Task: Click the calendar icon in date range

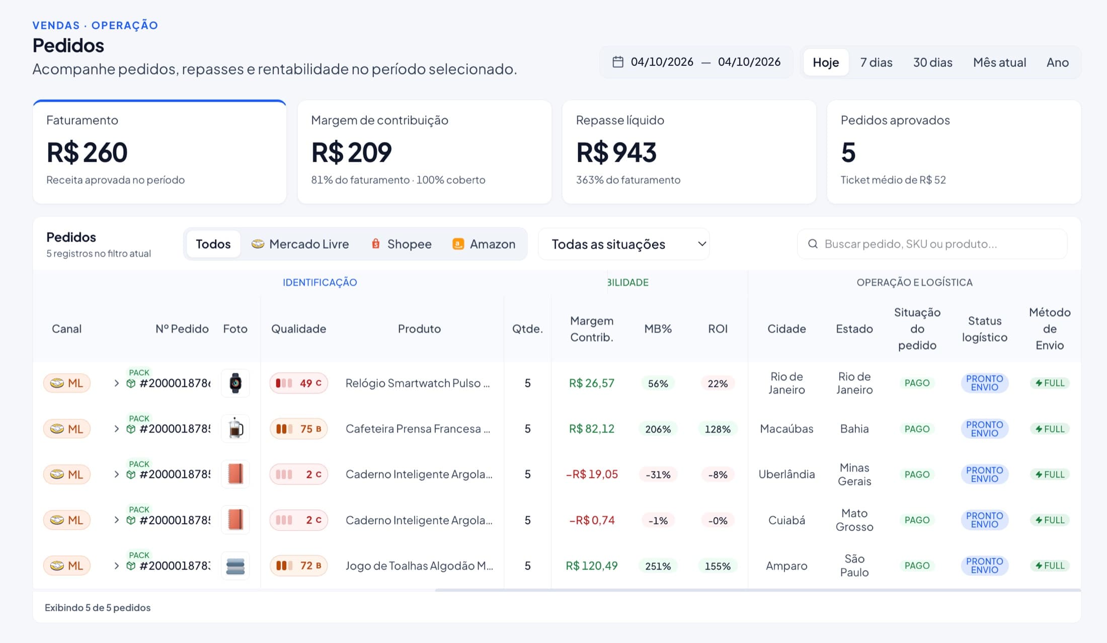Action: [618, 62]
